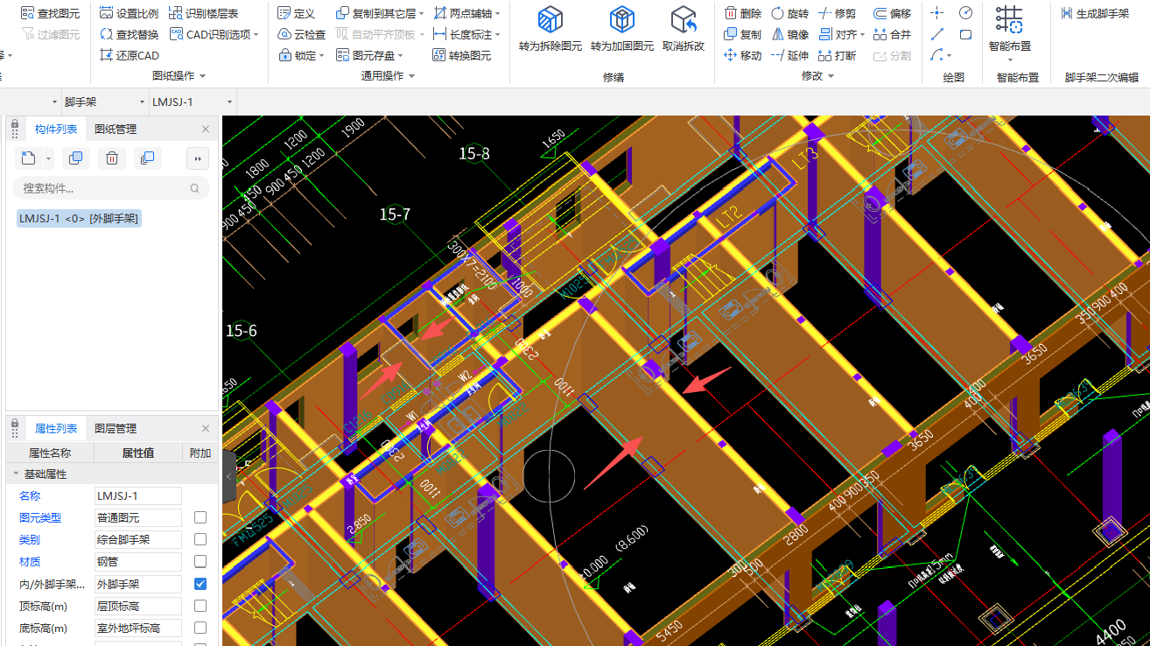Collapse the 基础属性 section
The image size is (1150, 646).
coord(15,474)
